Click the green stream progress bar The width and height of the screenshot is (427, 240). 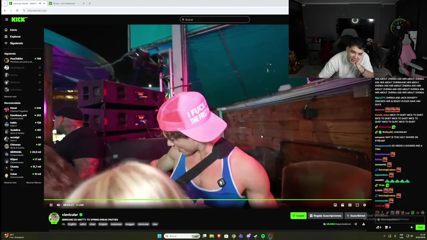click(x=207, y=200)
